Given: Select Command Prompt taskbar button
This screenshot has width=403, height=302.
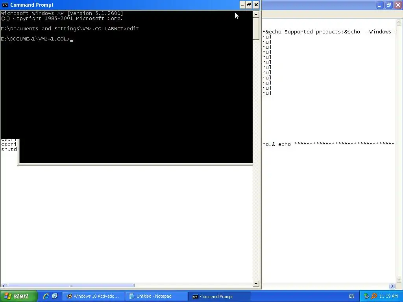Looking at the screenshot, I should point(219,296).
